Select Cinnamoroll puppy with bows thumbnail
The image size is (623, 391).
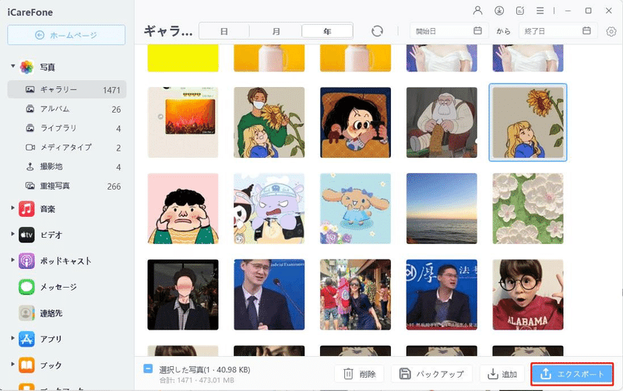pyautogui.click(x=355, y=208)
